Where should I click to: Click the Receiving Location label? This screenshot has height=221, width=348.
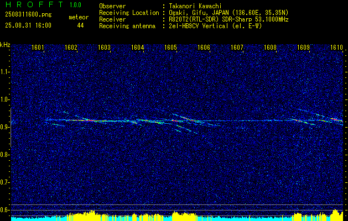129,13
